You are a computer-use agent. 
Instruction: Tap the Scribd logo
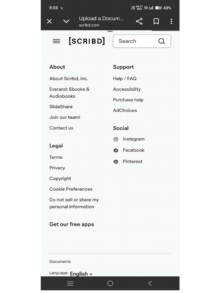[87, 41]
